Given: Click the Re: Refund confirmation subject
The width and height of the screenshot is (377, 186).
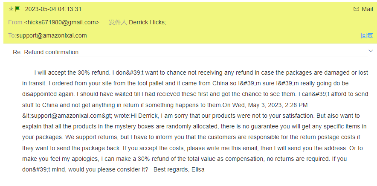Looking at the screenshot, I should (46, 52).
